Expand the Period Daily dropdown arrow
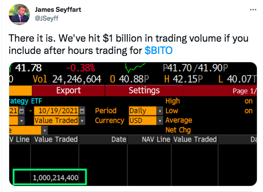 160,111
